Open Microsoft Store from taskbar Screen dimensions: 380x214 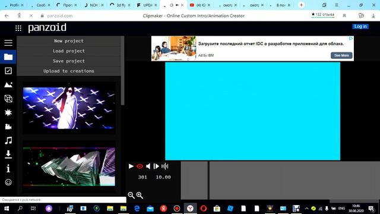pyautogui.click(x=217, y=209)
